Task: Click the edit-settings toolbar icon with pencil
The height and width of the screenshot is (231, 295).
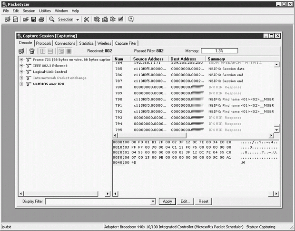Action: (120, 19)
